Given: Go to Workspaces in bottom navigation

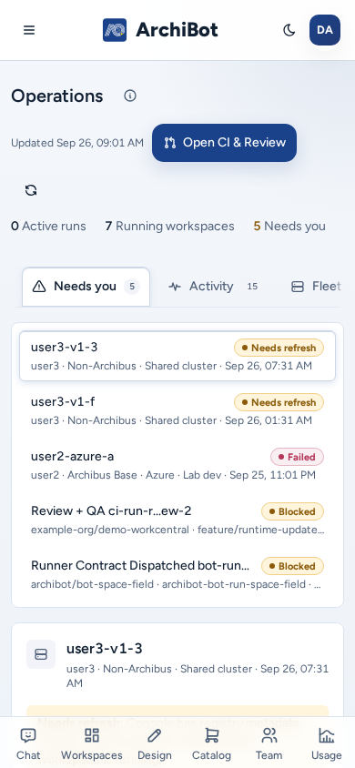Looking at the screenshot, I should (x=92, y=743).
